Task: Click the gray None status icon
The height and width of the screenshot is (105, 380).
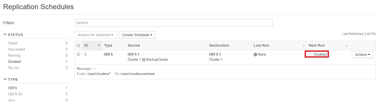Action: pyautogui.click(x=255, y=55)
